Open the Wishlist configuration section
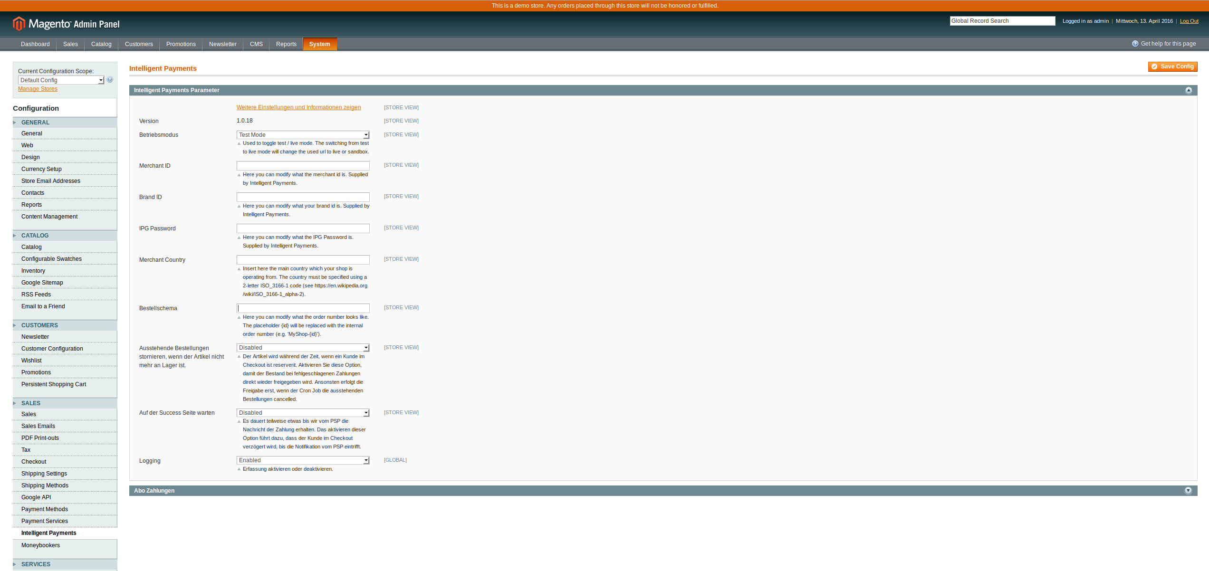This screenshot has width=1209, height=571. tap(65, 361)
